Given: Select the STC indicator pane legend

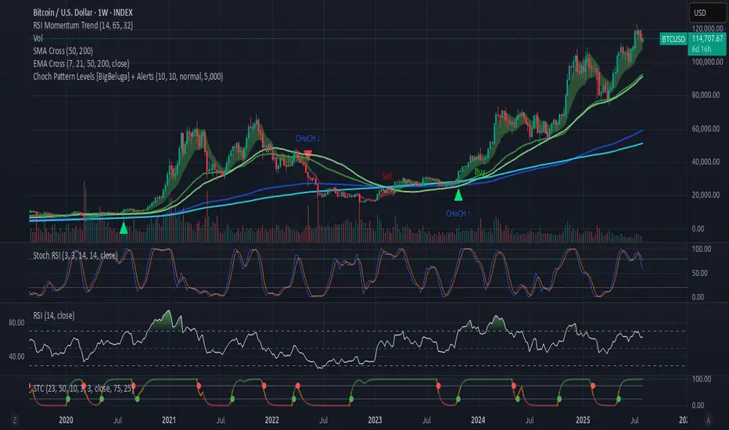Looking at the screenshot, I should tap(82, 388).
